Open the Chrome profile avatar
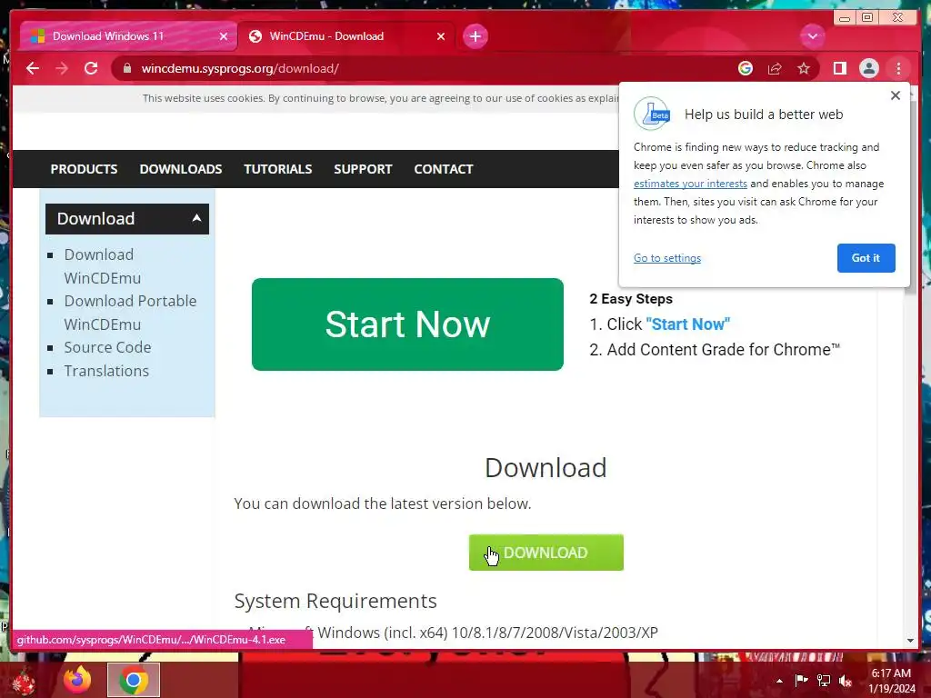The image size is (931, 698). pos(868,68)
